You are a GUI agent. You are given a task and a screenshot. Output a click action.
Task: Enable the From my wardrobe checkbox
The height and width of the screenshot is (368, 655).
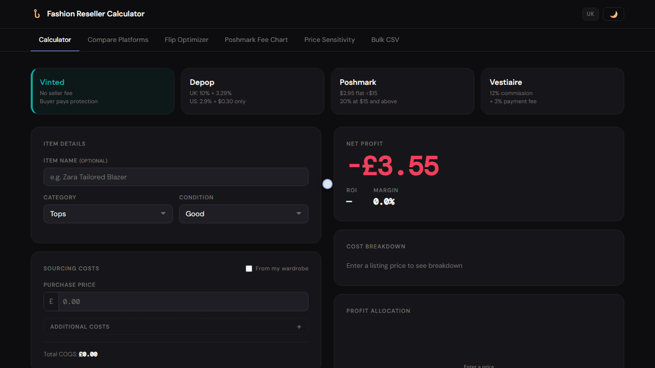click(x=249, y=268)
